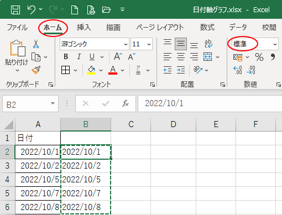Image resolution: width=282 pixels, height=215 pixels.
Task: Customize the Quick Access Toolbar dropdown
Action: point(122,9)
